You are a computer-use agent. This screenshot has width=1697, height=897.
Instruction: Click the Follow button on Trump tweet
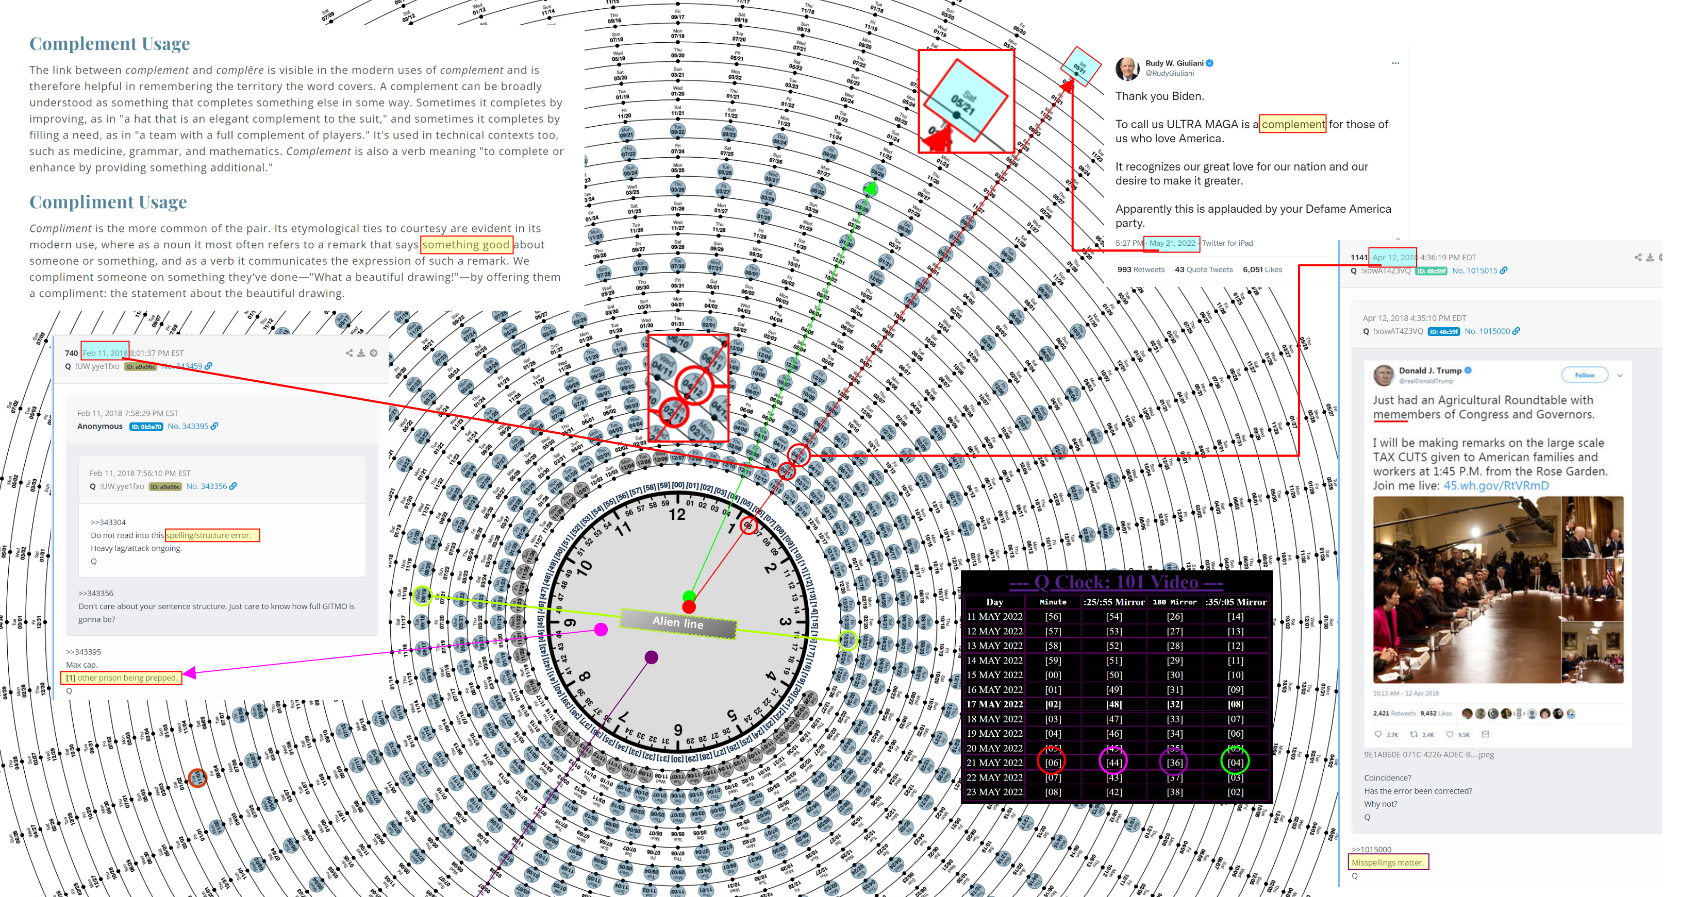pyautogui.click(x=1584, y=376)
